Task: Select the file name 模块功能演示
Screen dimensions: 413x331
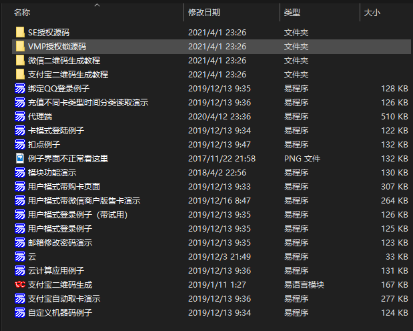Action: pyautogui.click(x=52, y=172)
